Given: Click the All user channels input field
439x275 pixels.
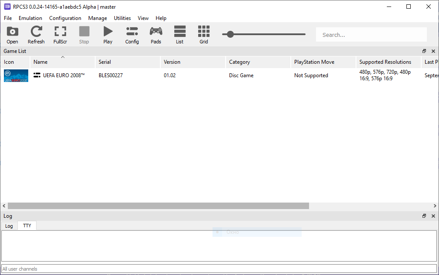Looking at the screenshot, I should [x=219, y=269].
